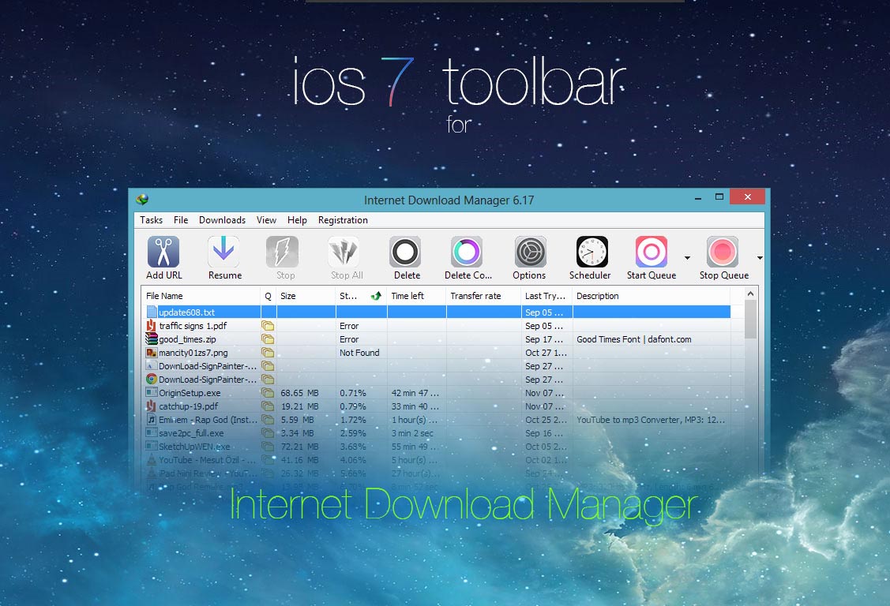Screen dimensions: 890x606
Task: Open the Downloads menu
Action: pos(221,220)
